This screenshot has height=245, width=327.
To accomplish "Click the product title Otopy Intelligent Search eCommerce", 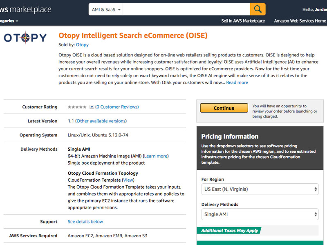I will pyautogui.click(x=133, y=36).
